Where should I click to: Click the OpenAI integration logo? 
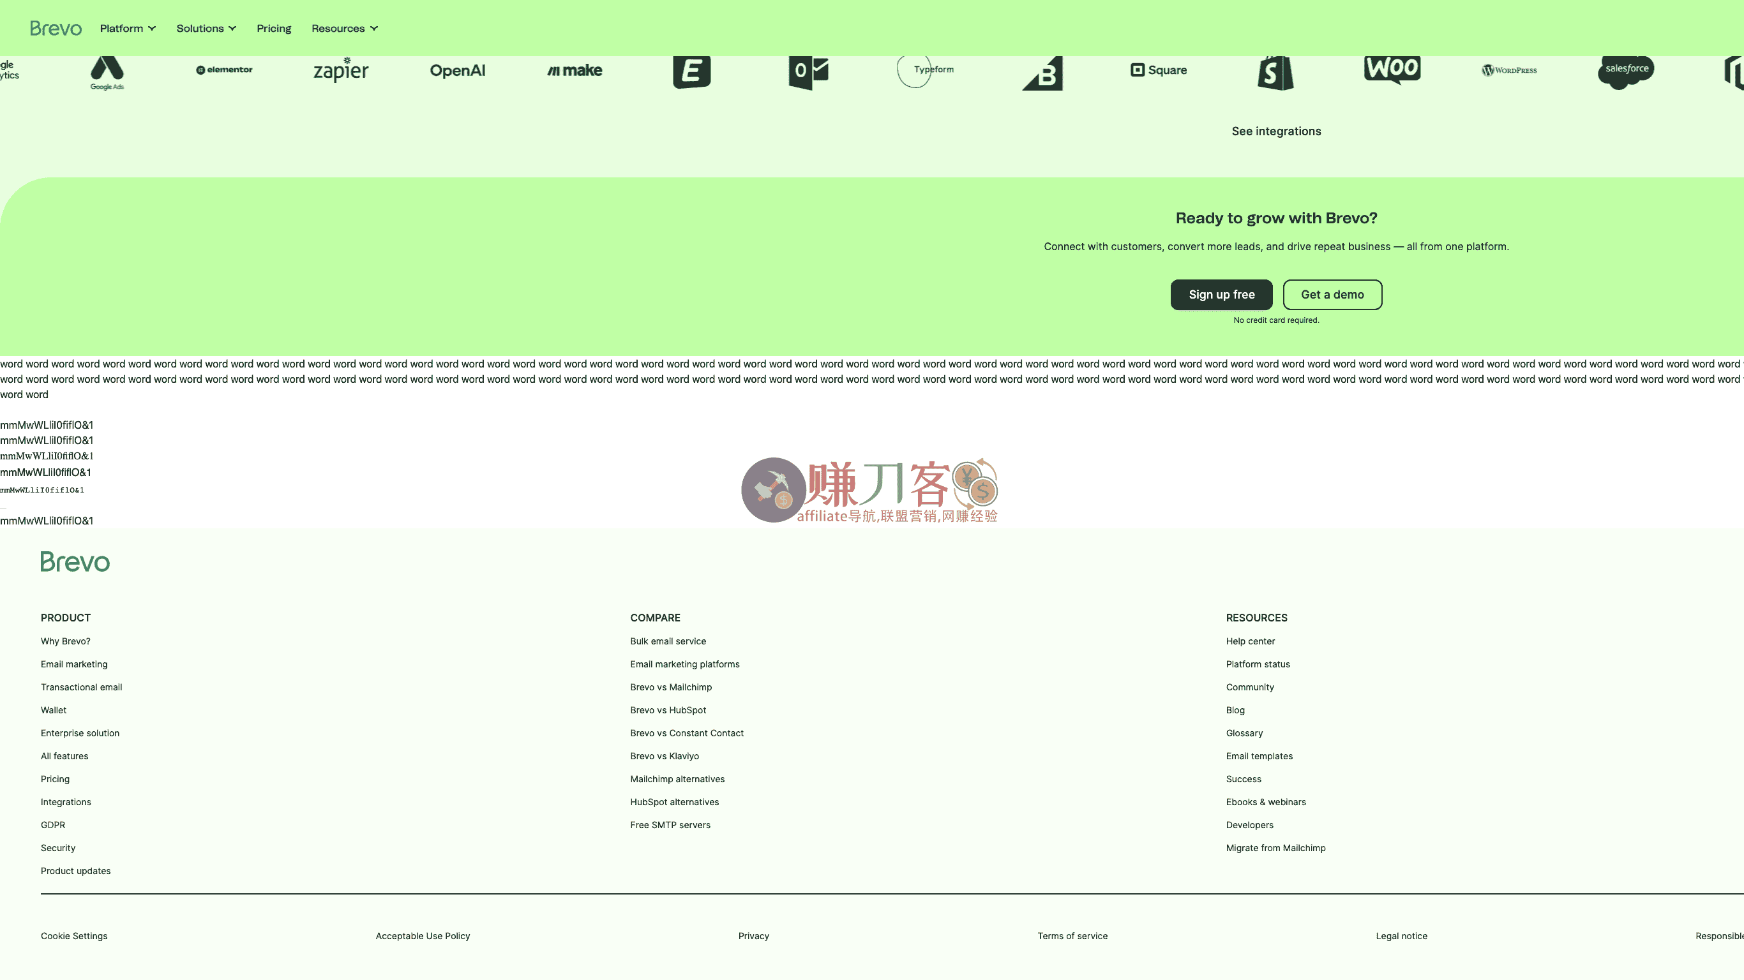(x=458, y=70)
